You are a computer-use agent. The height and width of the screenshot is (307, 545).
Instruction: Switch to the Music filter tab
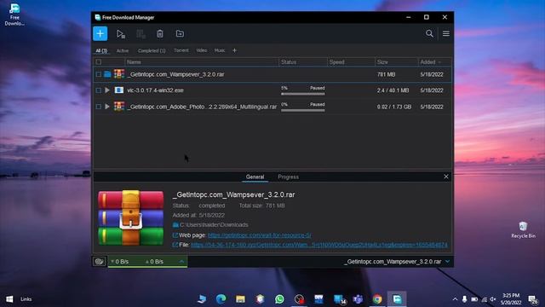[x=220, y=50]
